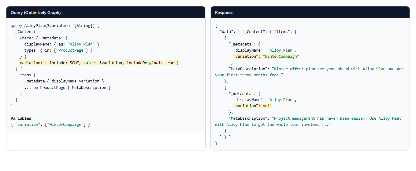Image resolution: width=416 pixels, height=171 pixels.
Task: Click the displayName eq "Alloy Plan" filter line
Action: (62, 44)
